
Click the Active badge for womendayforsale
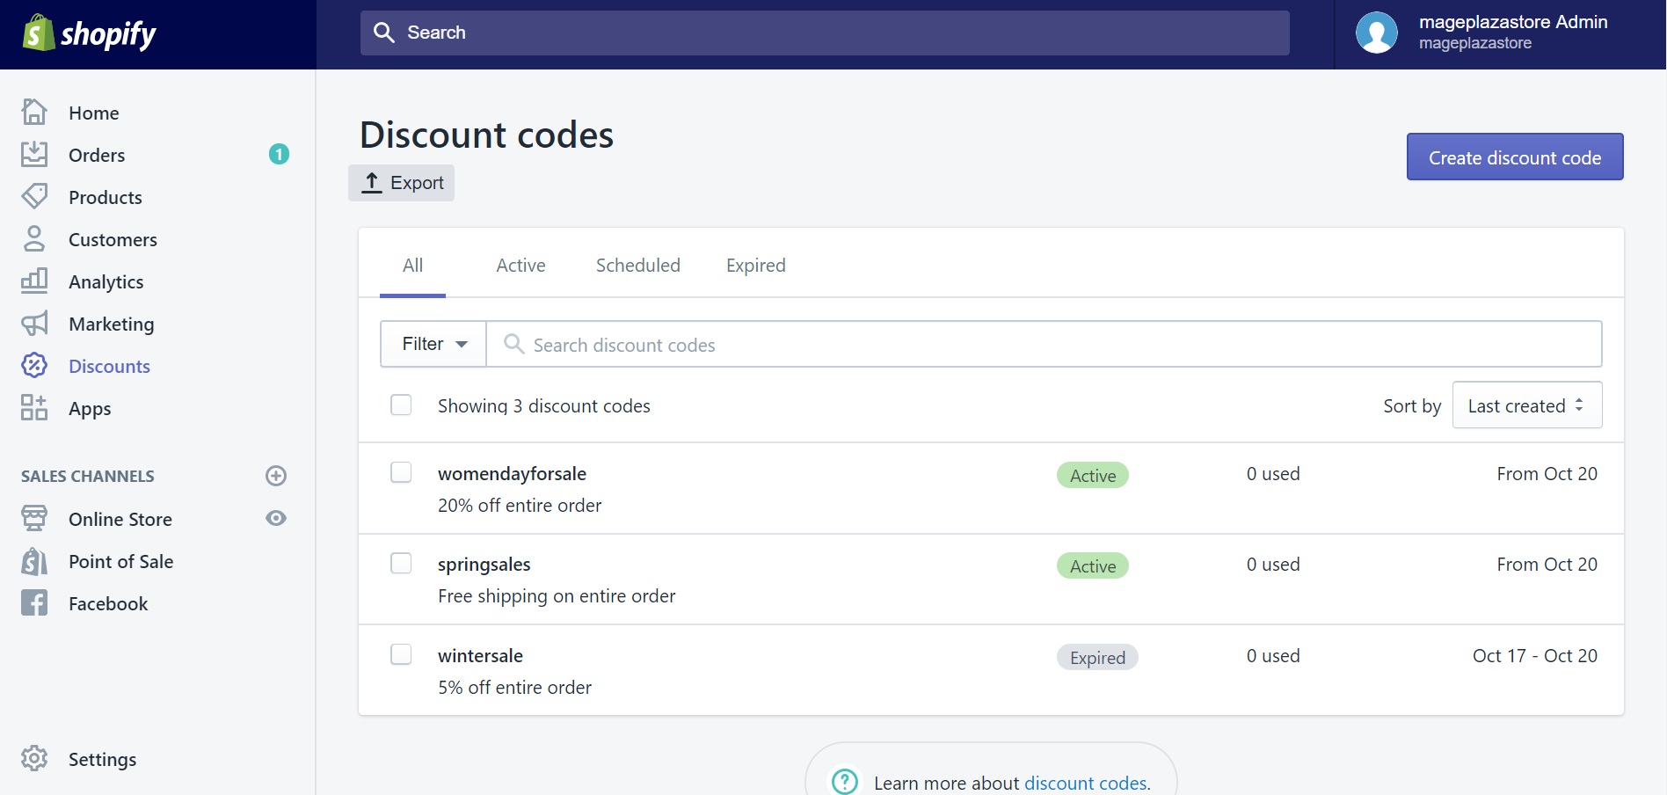1093,475
